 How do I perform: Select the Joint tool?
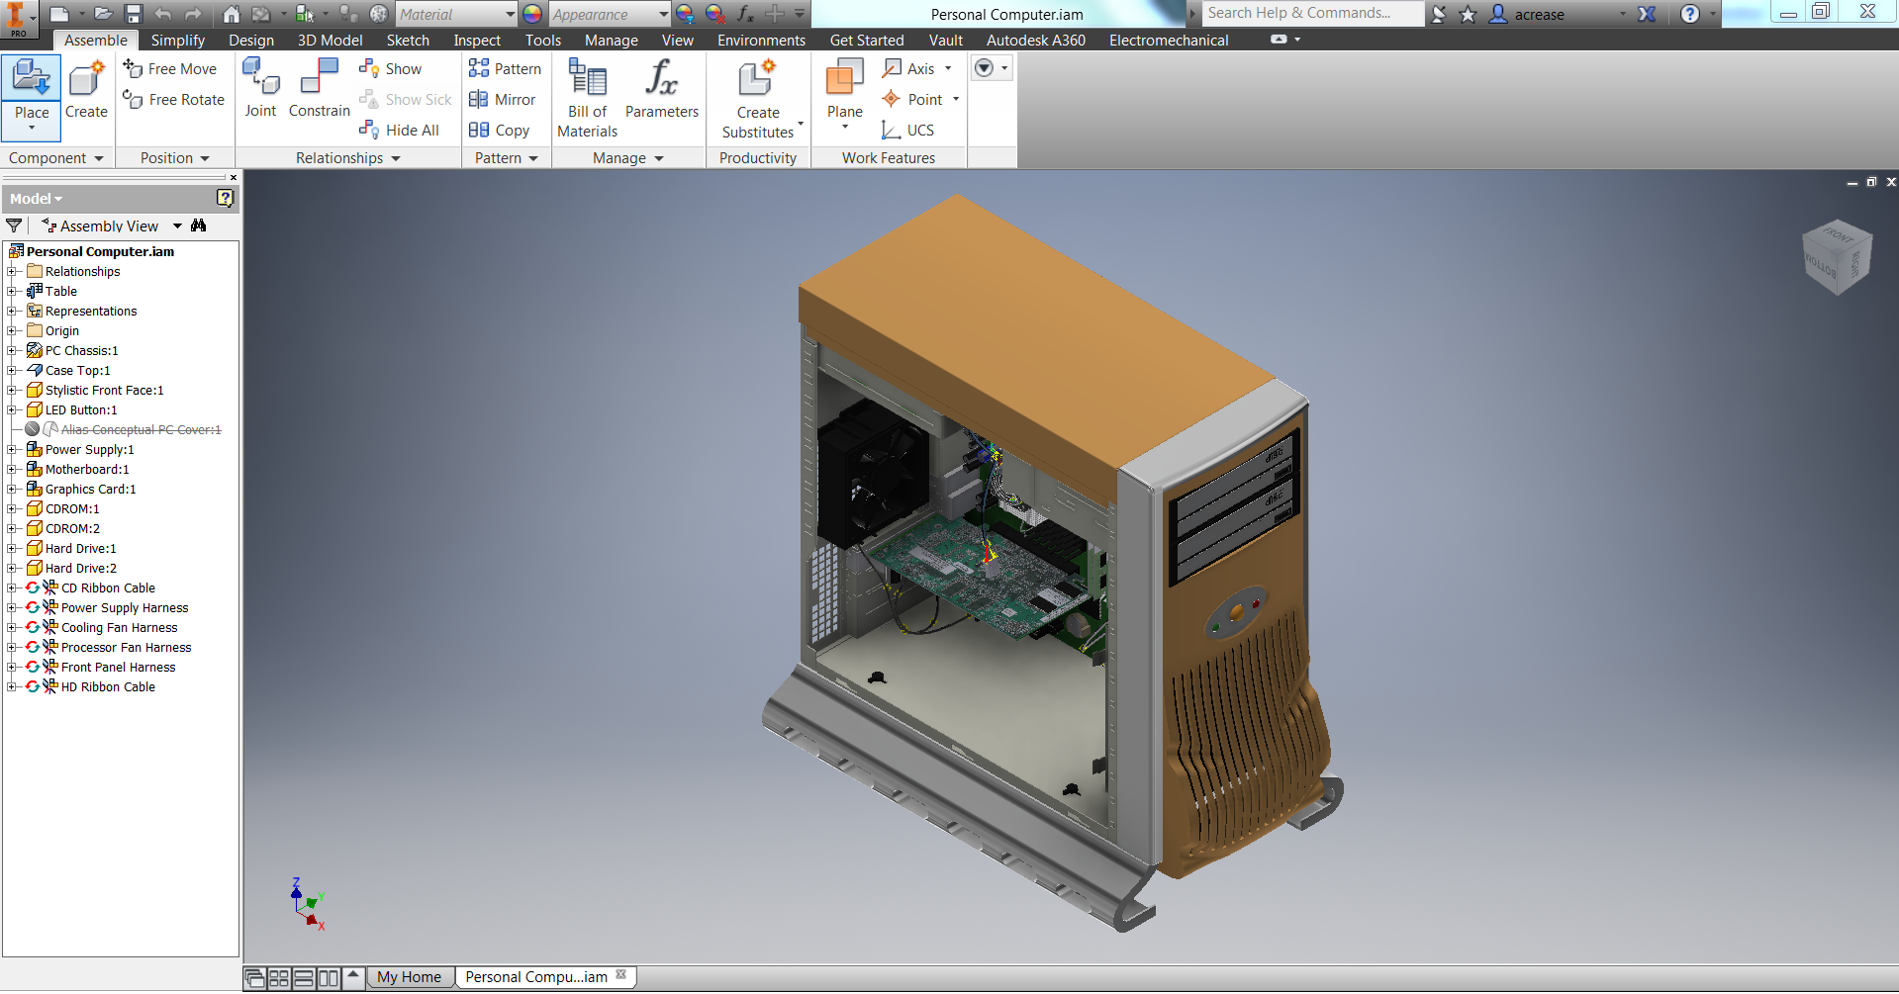tap(260, 89)
